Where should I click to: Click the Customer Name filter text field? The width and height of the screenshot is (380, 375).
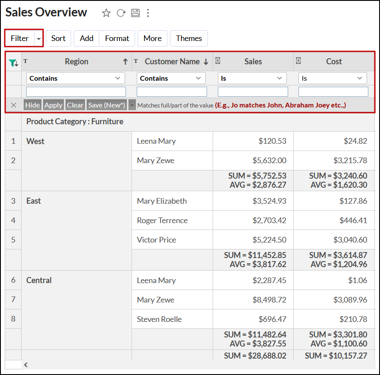coord(172,91)
